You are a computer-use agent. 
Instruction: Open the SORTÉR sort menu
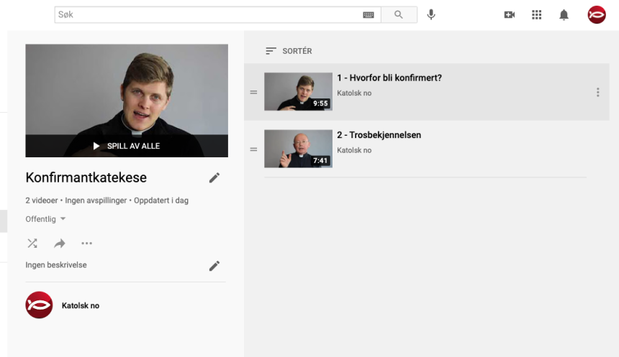tap(289, 51)
